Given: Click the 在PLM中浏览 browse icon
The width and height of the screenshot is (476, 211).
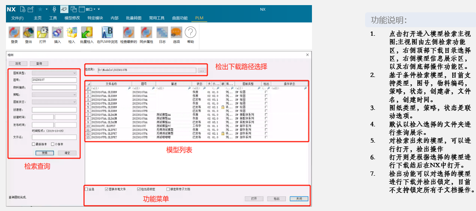Looking at the screenshot, I should [107, 32].
